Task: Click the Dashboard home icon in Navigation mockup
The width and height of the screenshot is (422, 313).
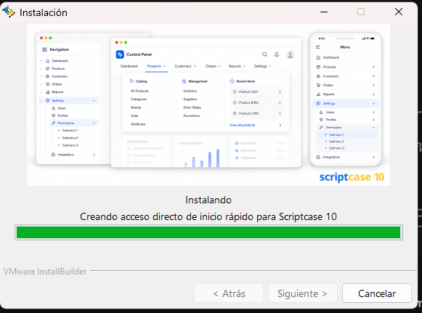Action: click(x=48, y=61)
